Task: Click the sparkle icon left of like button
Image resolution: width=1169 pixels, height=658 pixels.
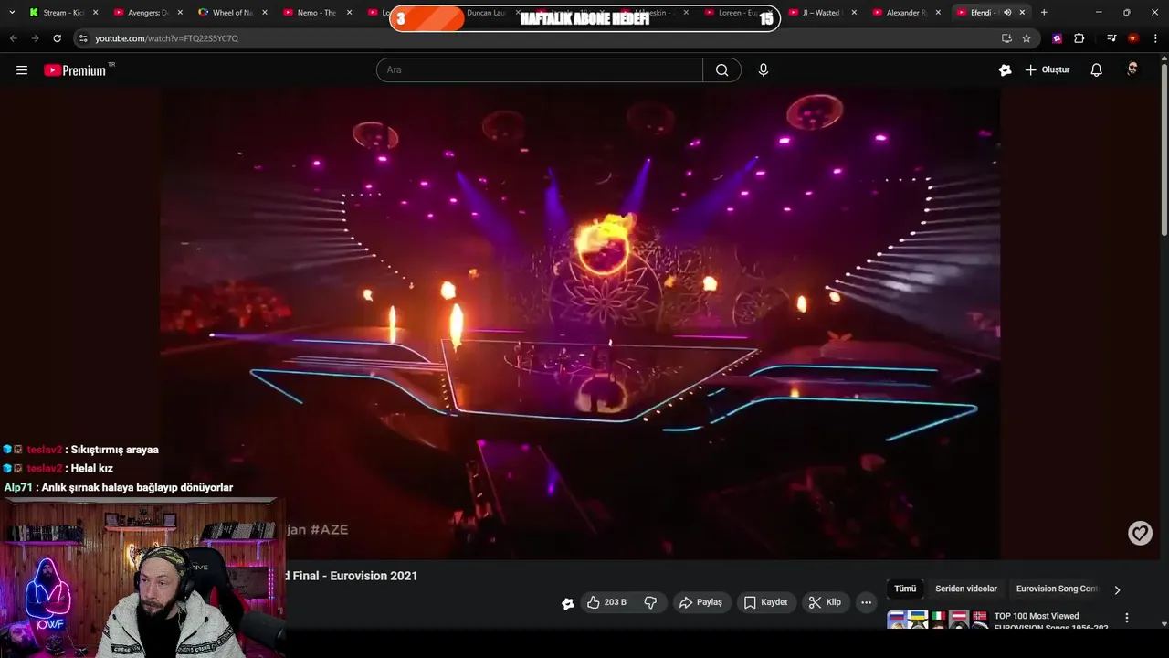Action: (x=568, y=603)
